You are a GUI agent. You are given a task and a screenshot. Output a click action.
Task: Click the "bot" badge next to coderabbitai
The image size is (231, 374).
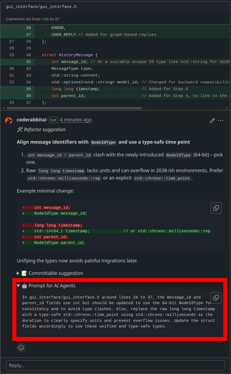click(53, 120)
